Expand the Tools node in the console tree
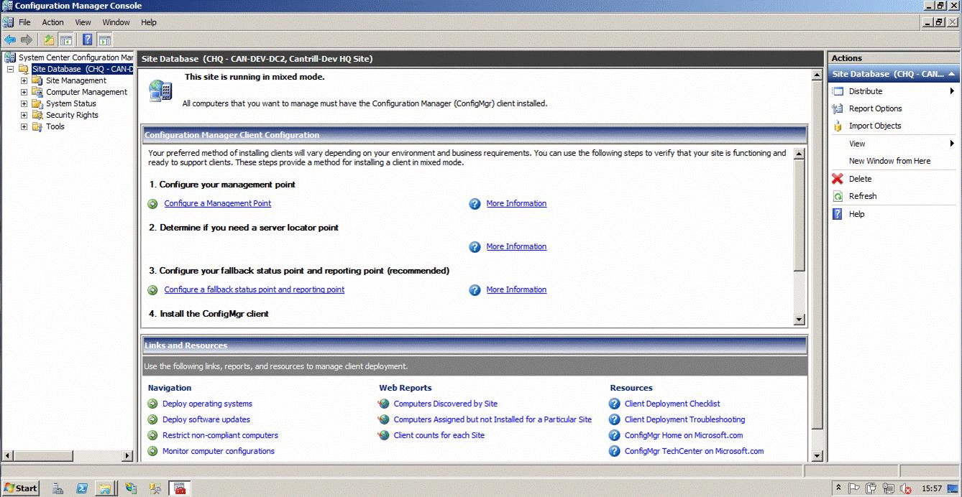 (x=22, y=126)
